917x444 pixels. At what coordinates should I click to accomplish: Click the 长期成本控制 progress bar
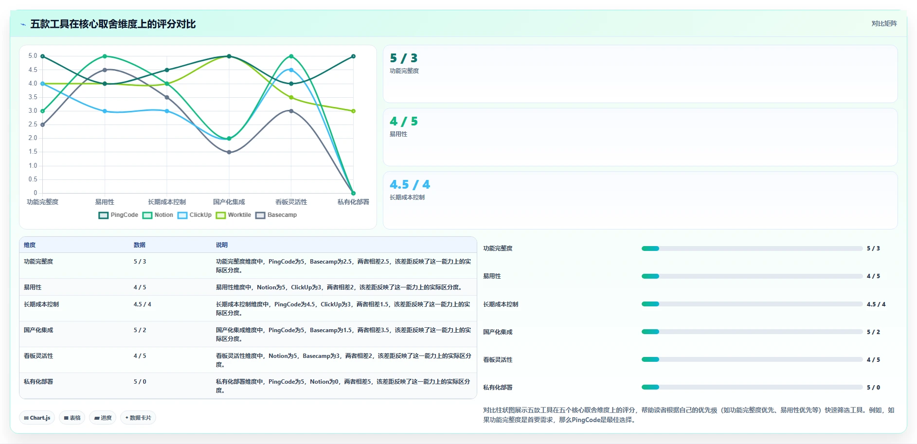[752, 304]
